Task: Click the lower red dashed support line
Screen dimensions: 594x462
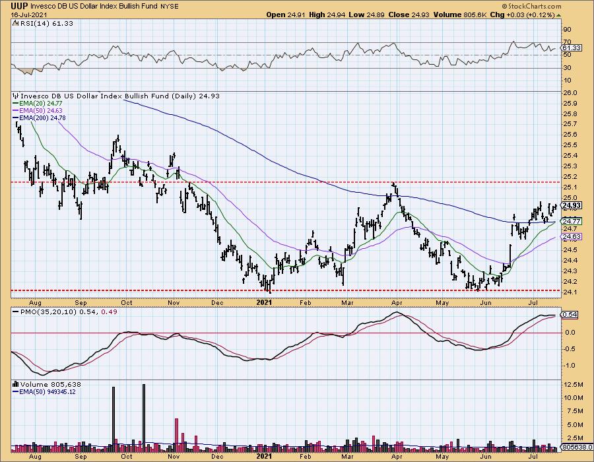Action: pyautogui.click(x=286, y=290)
